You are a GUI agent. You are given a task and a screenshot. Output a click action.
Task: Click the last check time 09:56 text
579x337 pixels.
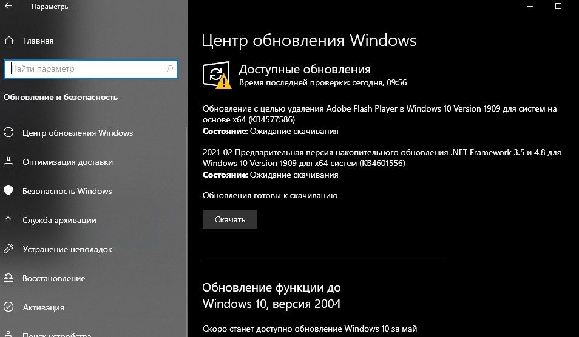pyautogui.click(x=323, y=82)
